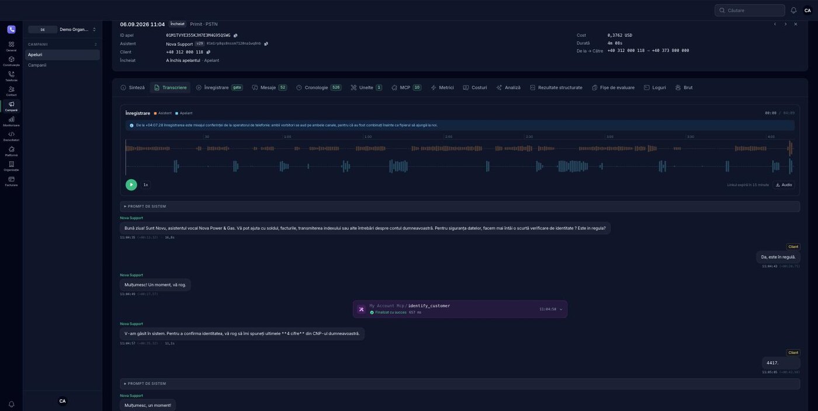The height and width of the screenshot is (411, 818).
Task: Click the CA avatar at sidebar bottom
Action: (63, 401)
